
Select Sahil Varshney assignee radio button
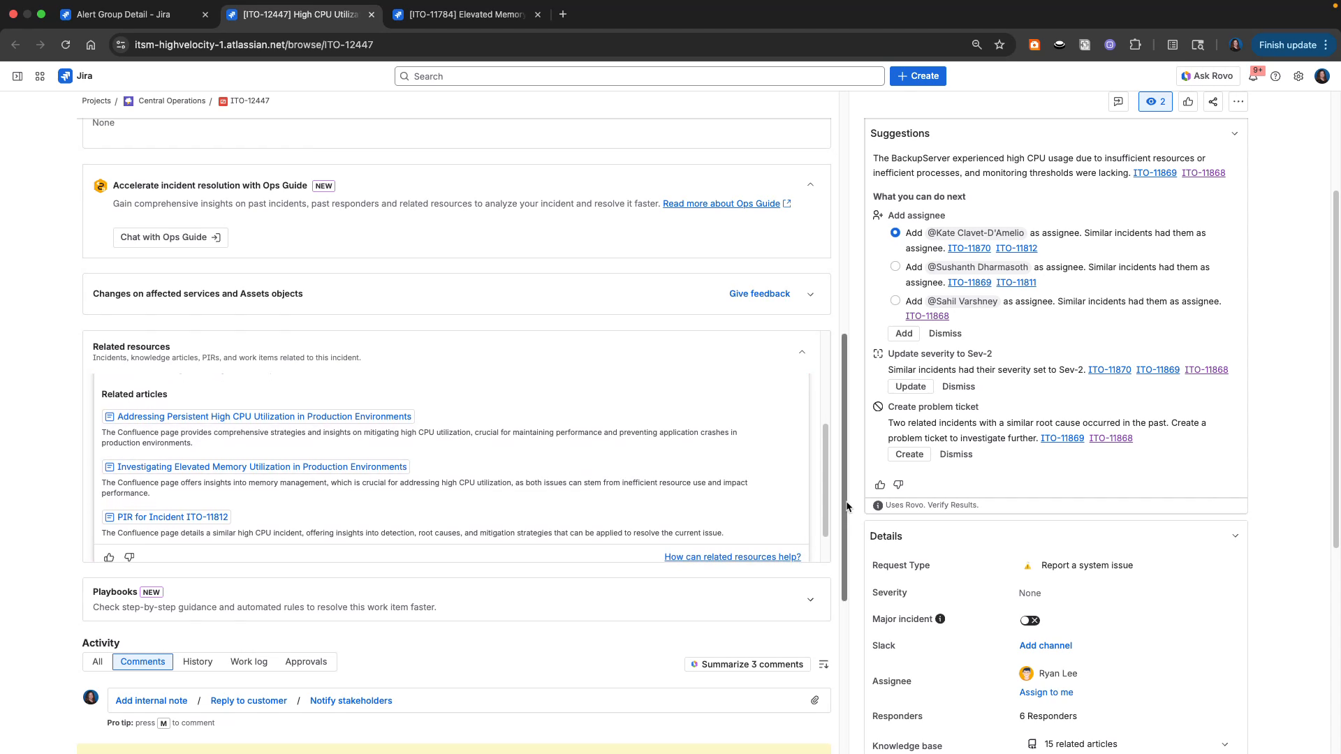point(895,300)
